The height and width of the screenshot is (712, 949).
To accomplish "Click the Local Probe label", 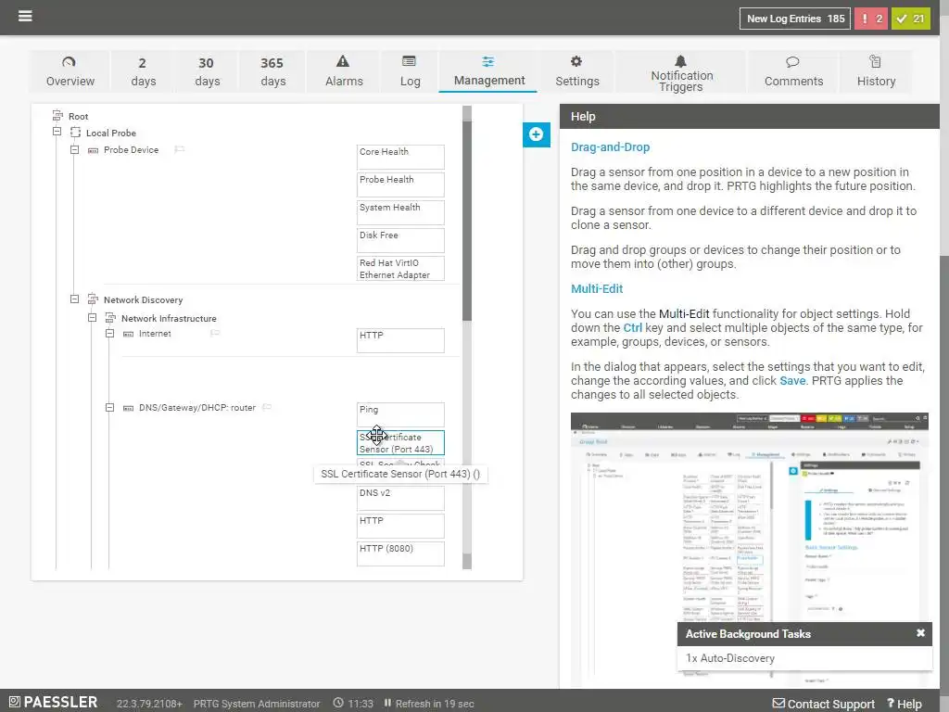I will 111,133.
